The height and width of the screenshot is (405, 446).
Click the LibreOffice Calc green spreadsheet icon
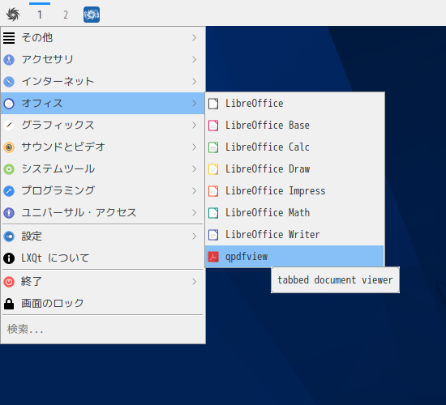point(213,147)
